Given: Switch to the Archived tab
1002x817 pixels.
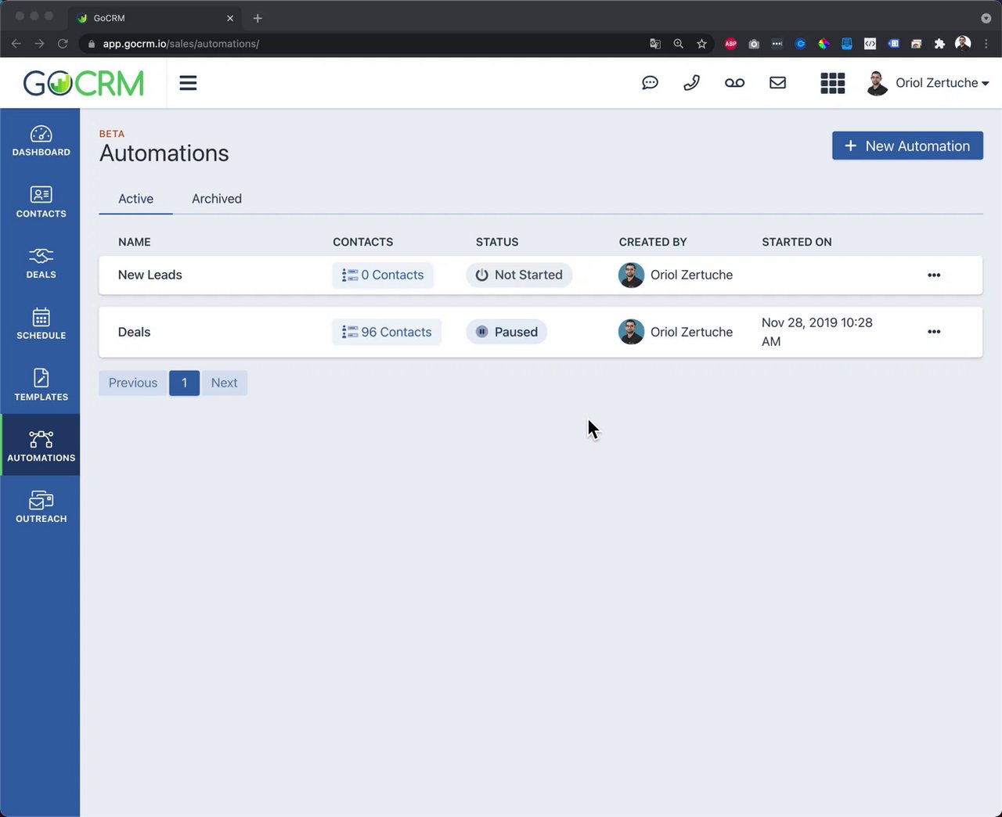Looking at the screenshot, I should pyautogui.click(x=217, y=199).
